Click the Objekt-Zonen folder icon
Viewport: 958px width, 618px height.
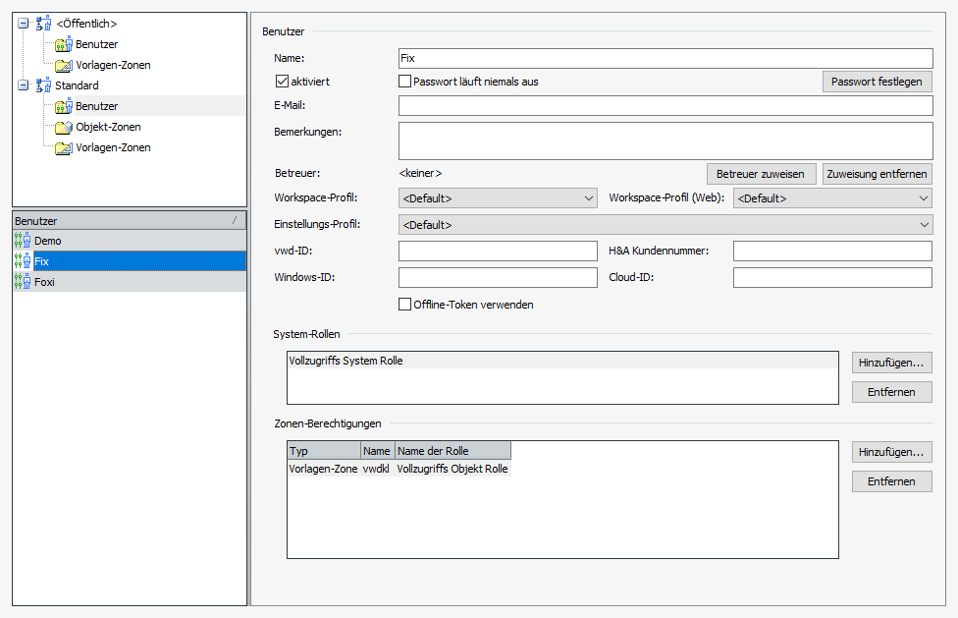click(64, 127)
